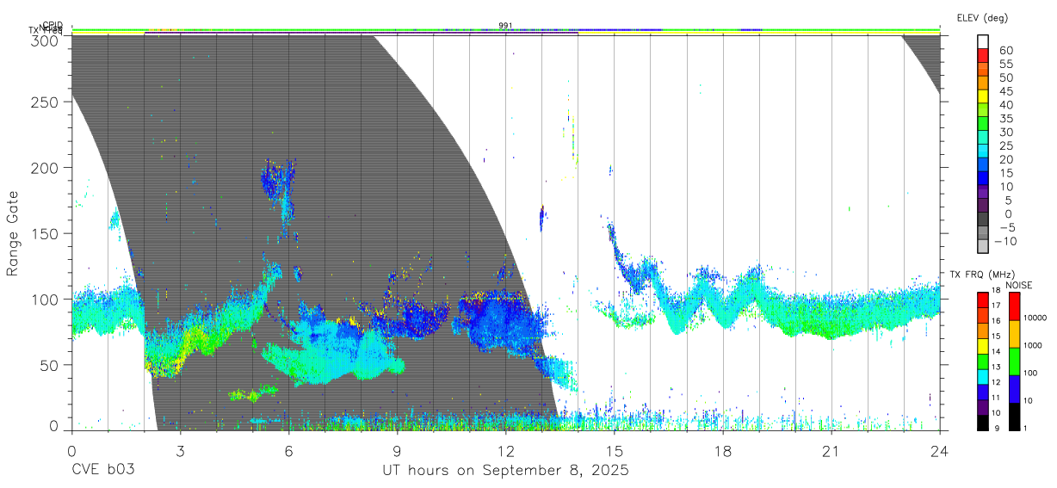Pick the cyan ELEV swatch between 20 and 25
Image resolution: width=1057 pixels, height=488 pixels.
(x=984, y=151)
